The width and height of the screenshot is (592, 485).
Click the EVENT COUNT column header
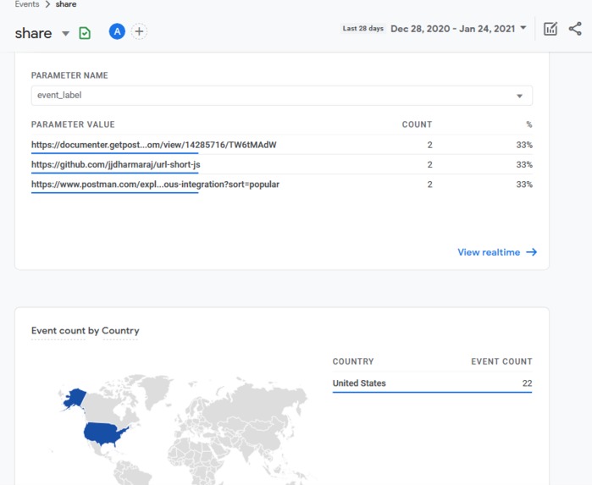pos(501,361)
